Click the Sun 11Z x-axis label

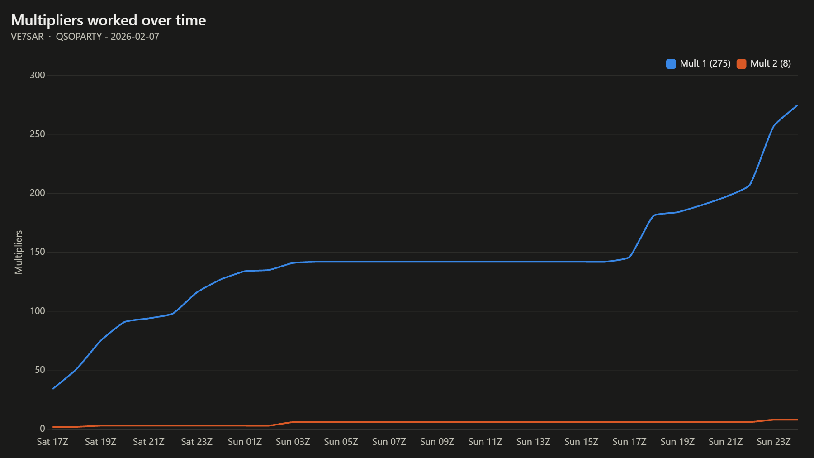coord(485,442)
